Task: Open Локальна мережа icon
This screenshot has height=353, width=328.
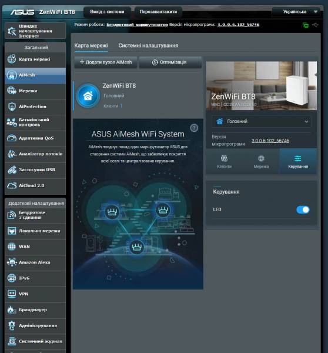Action: 12,231
